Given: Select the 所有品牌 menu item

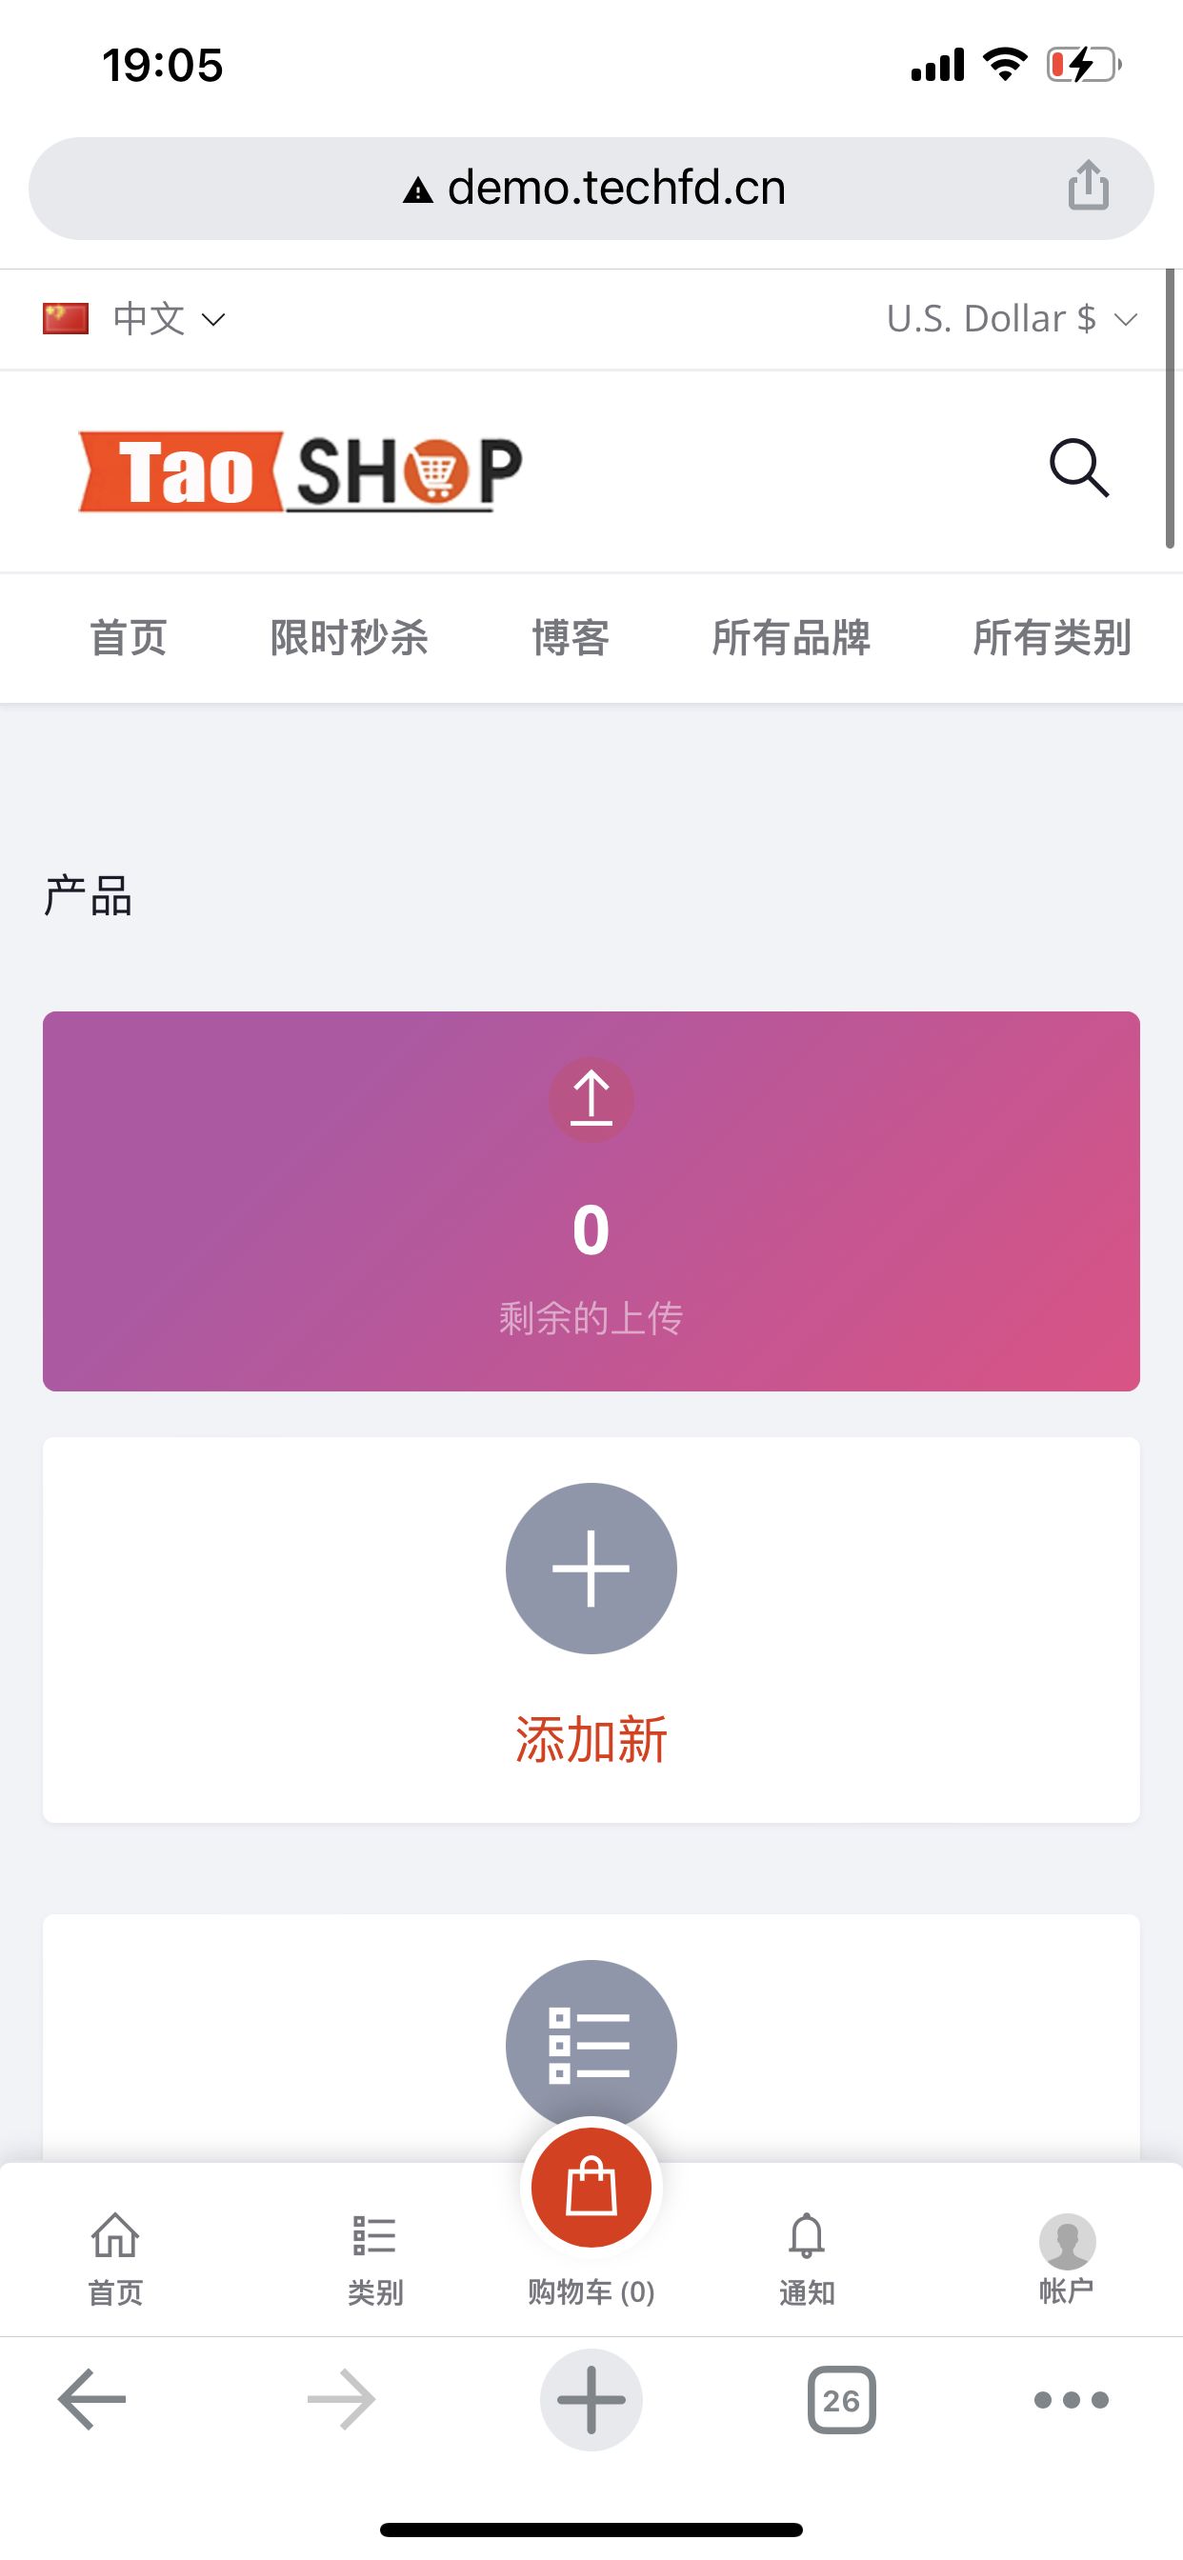Looking at the screenshot, I should (792, 637).
